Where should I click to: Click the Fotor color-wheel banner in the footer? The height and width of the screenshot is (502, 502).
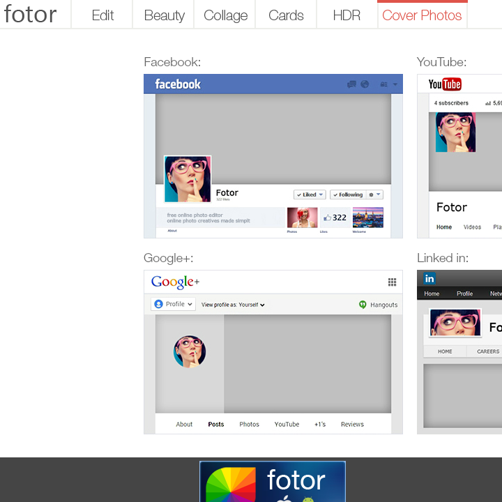(x=273, y=481)
